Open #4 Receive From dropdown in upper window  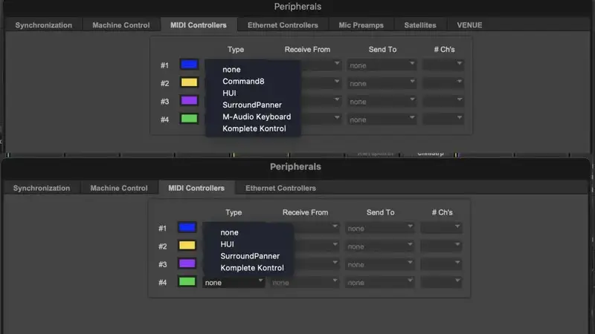[x=322, y=119]
